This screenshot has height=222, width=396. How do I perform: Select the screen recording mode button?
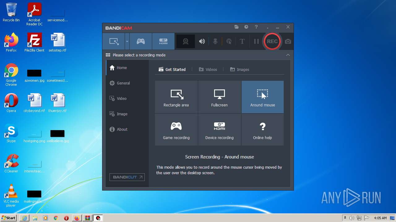pyautogui.click(x=114, y=41)
